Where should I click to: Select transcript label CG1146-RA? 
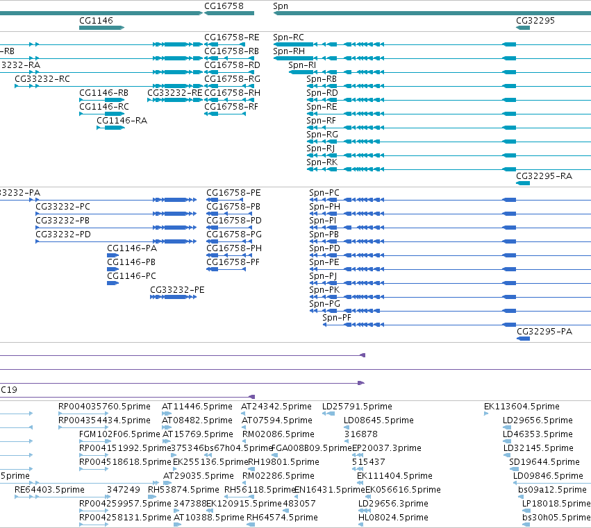[x=122, y=121]
